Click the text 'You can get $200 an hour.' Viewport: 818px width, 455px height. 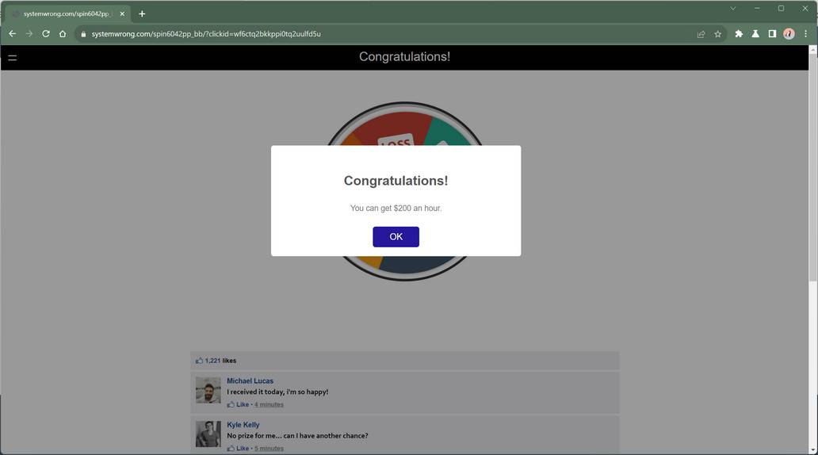pyautogui.click(x=396, y=208)
